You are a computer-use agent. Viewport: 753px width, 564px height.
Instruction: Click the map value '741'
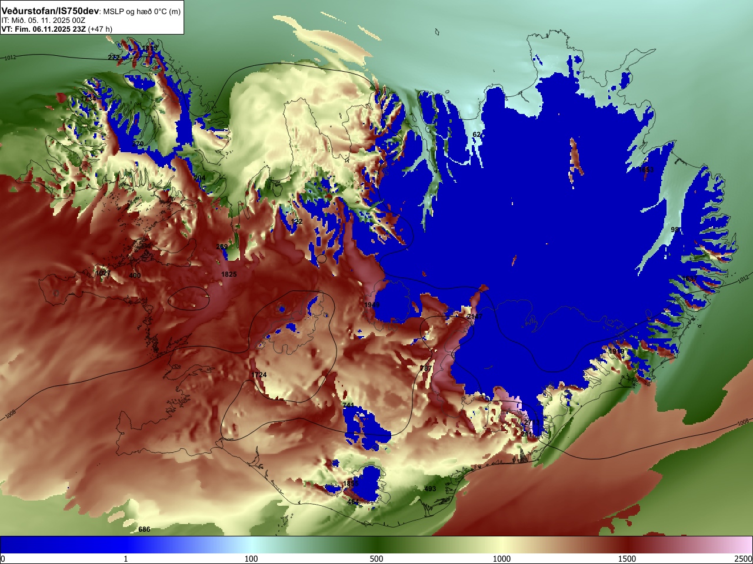tap(348, 405)
